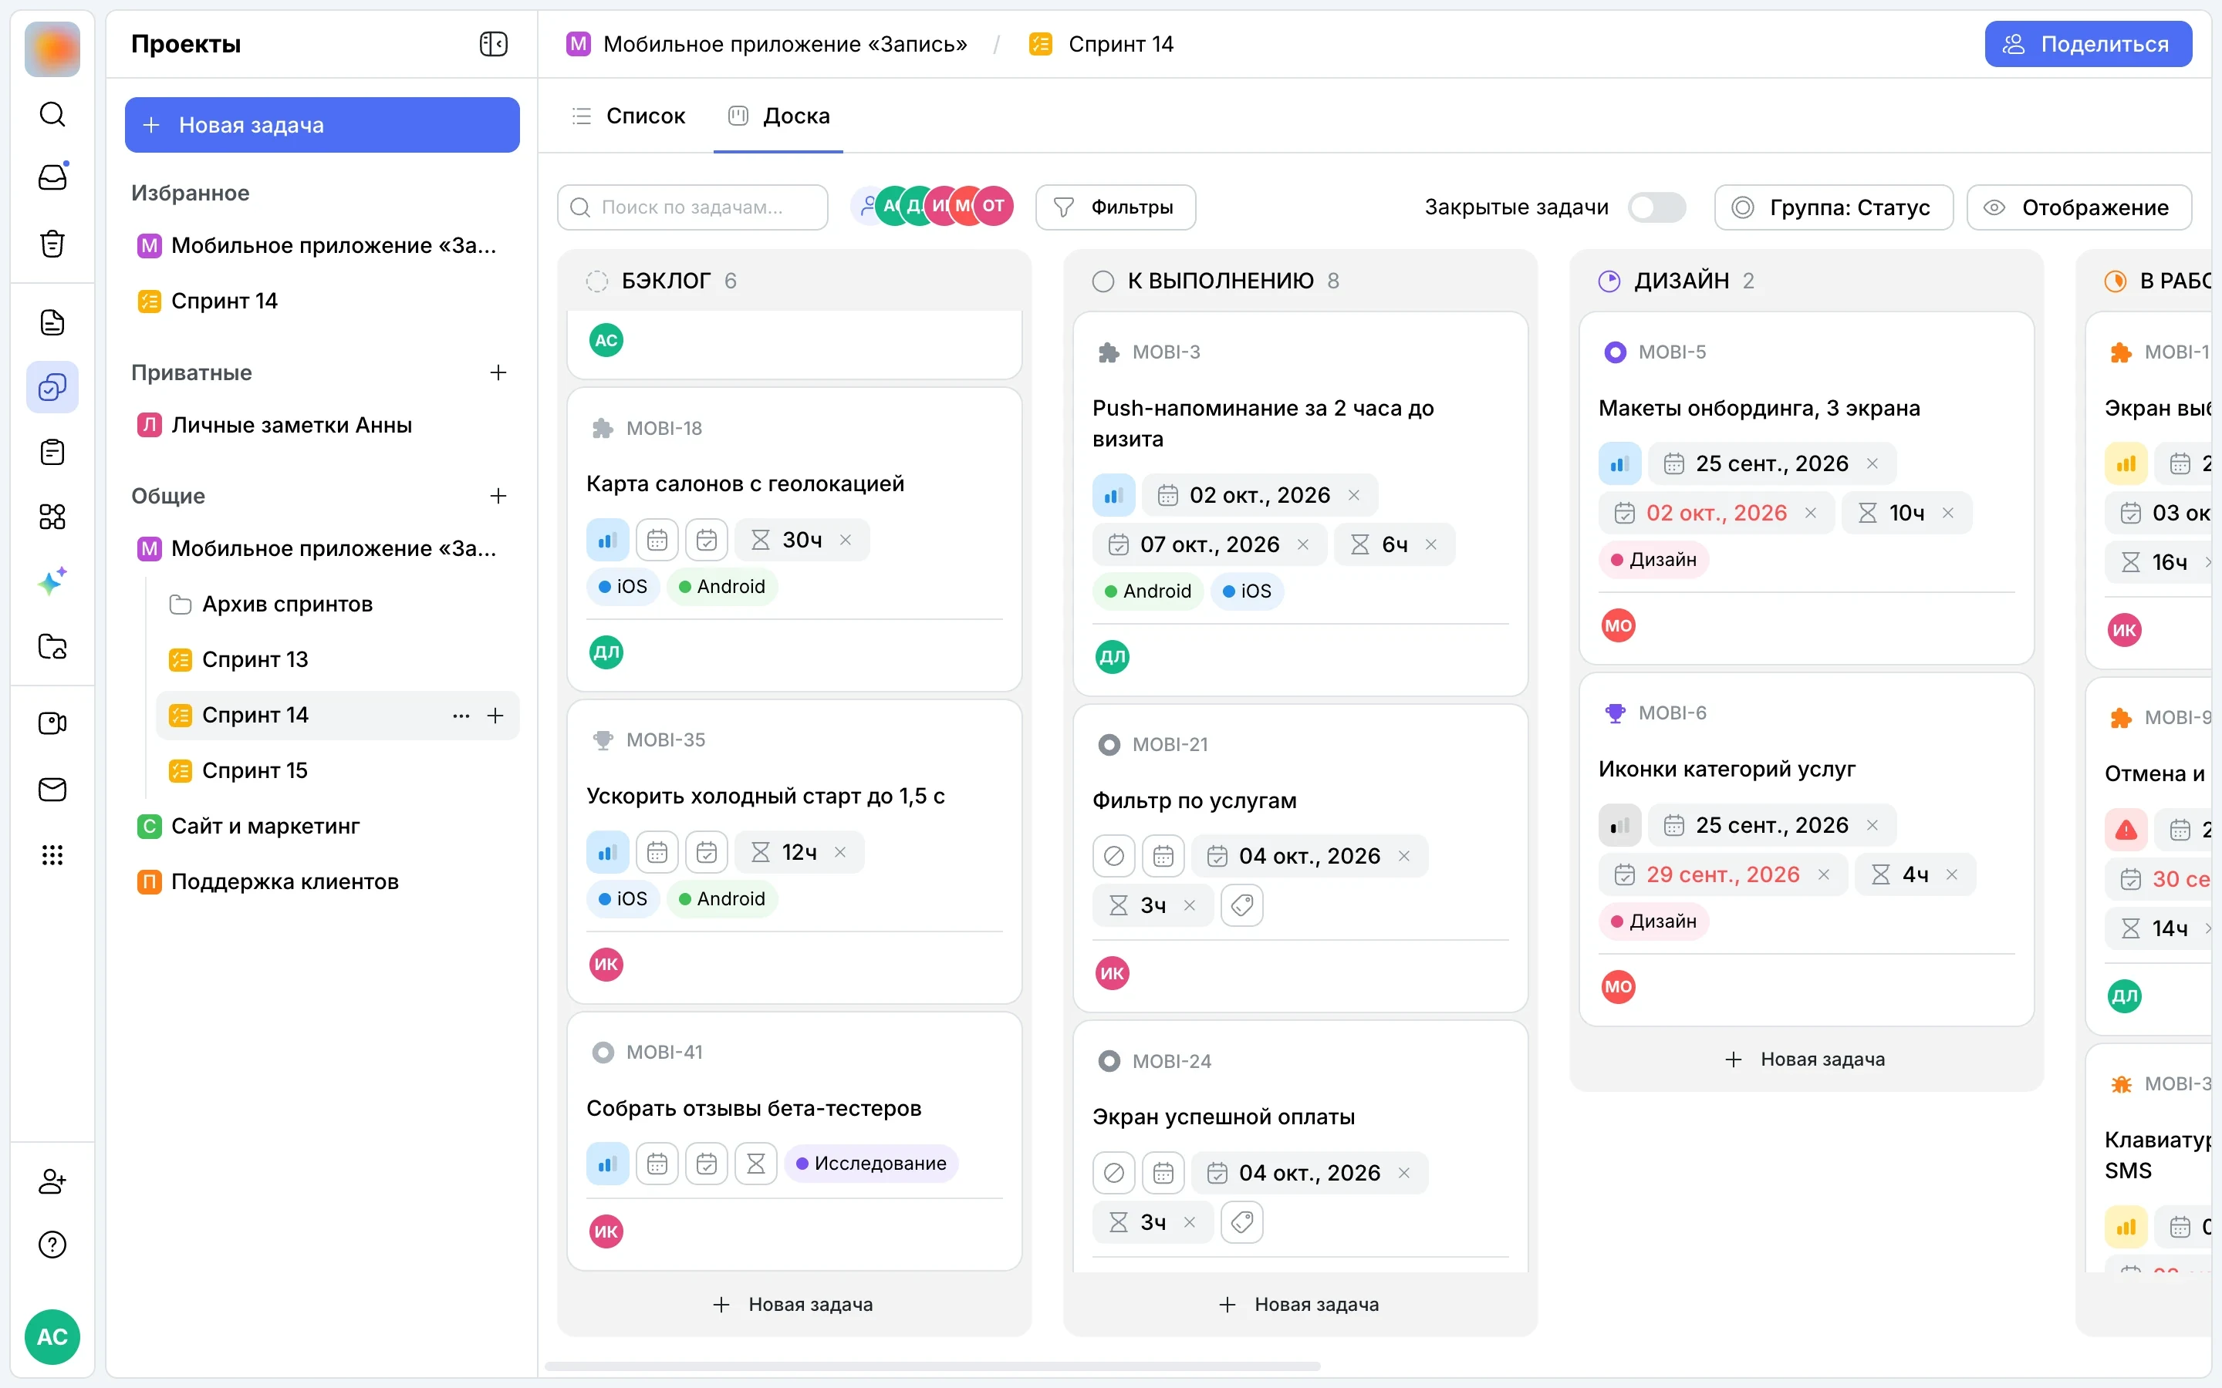This screenshot has width=2222, height=1388.
Task: Toggle Закрытые задачи switch
Action: (x=1656, y=207)
